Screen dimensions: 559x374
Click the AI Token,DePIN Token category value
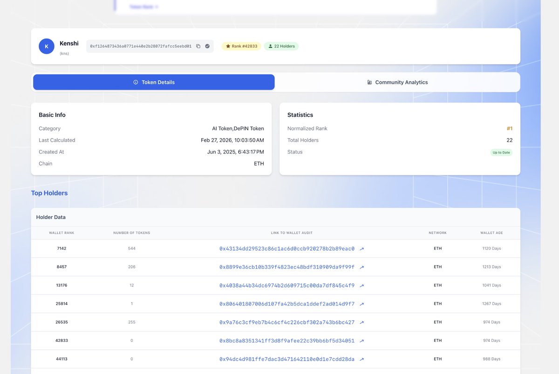[x=238, y=128]
